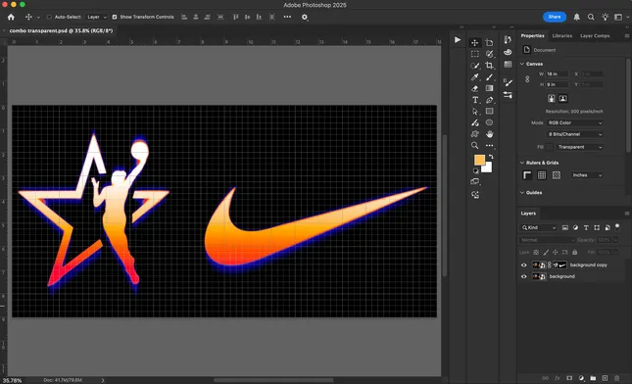The height and width of the screenshot is (384, 632).
Task: Open the RGB Color mode dropdown
Action: pos(575,122)
